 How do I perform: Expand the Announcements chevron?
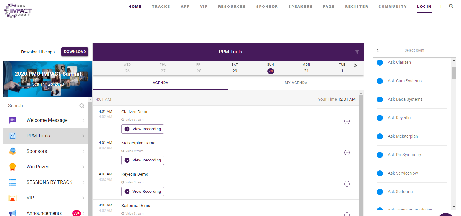point(83,213)
